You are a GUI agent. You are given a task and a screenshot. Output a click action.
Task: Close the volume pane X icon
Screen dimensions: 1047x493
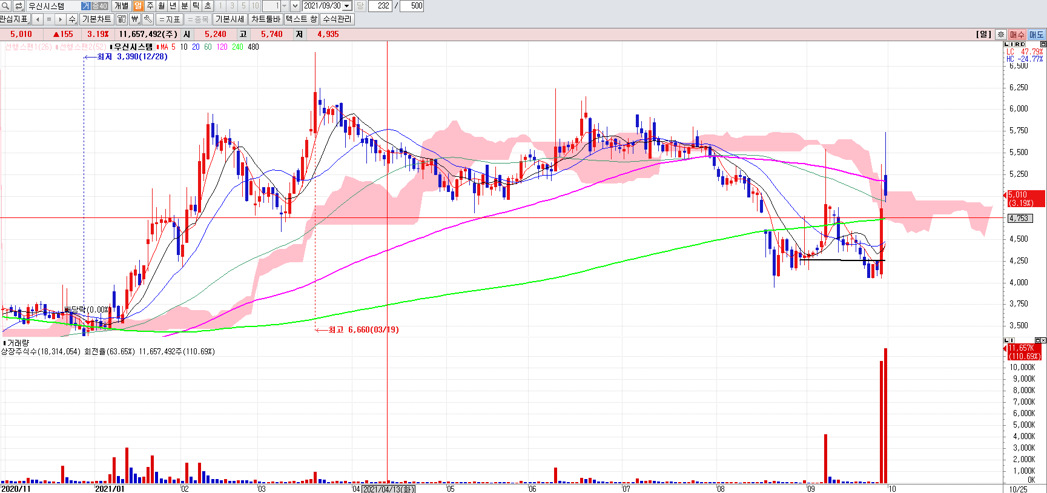(x=1043, y=341)
